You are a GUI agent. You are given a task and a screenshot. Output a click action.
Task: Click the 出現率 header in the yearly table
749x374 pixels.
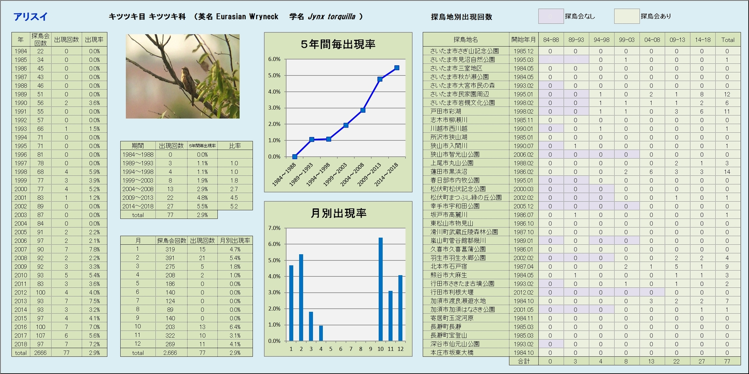[x=94, y=39]
